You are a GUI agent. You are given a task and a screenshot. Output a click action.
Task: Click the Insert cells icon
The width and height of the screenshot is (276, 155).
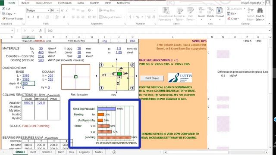pos(201,10)
